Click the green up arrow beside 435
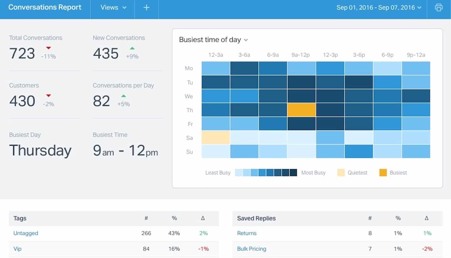The width and height of the screenshot is (451, 258). (132, 48)
